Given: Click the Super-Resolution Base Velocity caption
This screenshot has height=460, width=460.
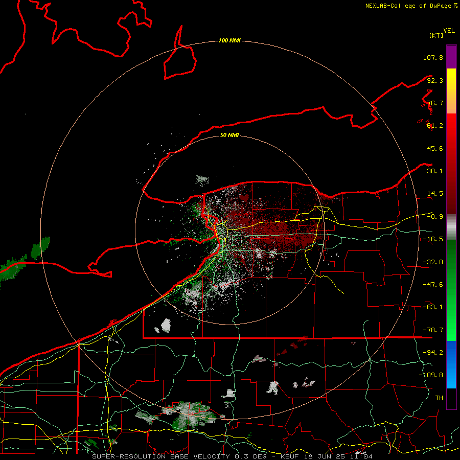Looking at the screenshot, I should coord(232,456).
